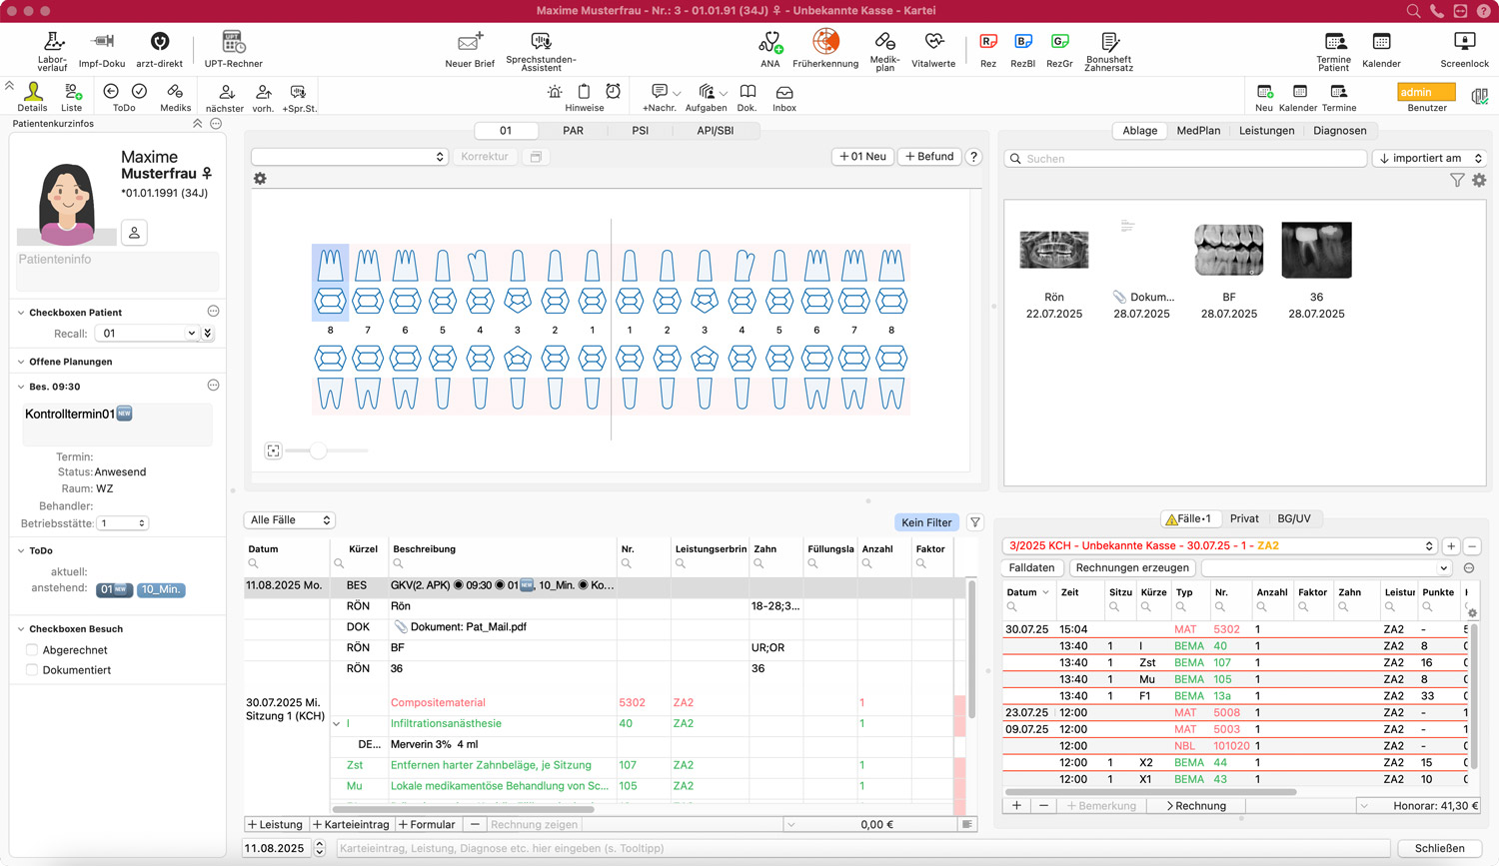Click the Rechnungen erzeugen button
The width and height of the screenshot is (1499, 866).
click(x=1132, y=567)
